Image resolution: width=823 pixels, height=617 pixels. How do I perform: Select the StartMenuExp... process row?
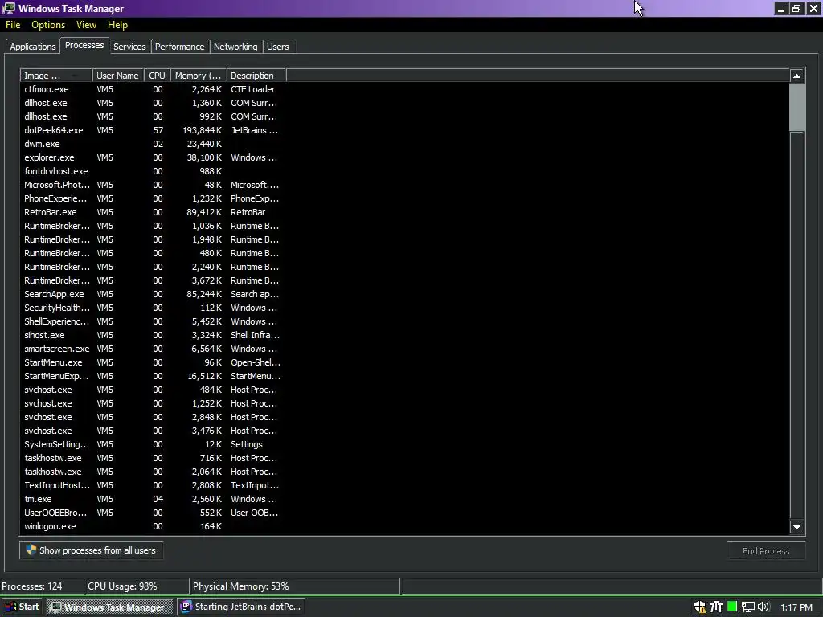point(152,376)
